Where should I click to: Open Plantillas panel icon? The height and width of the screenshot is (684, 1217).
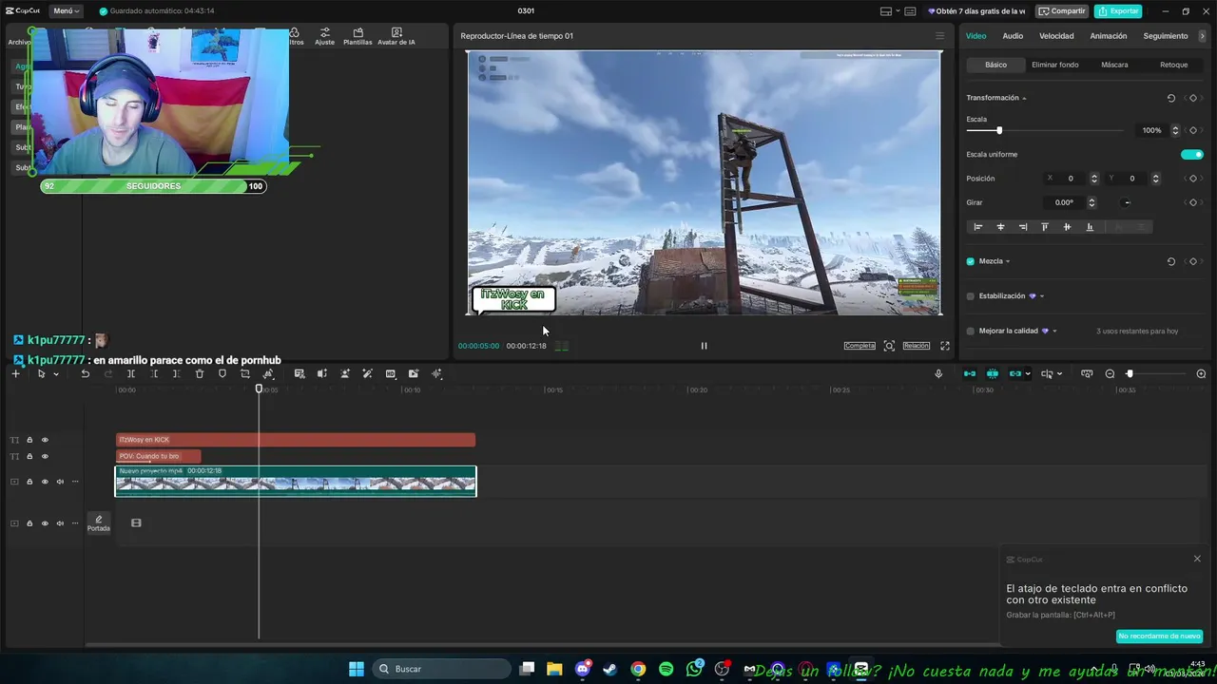[x=357, y=36]
